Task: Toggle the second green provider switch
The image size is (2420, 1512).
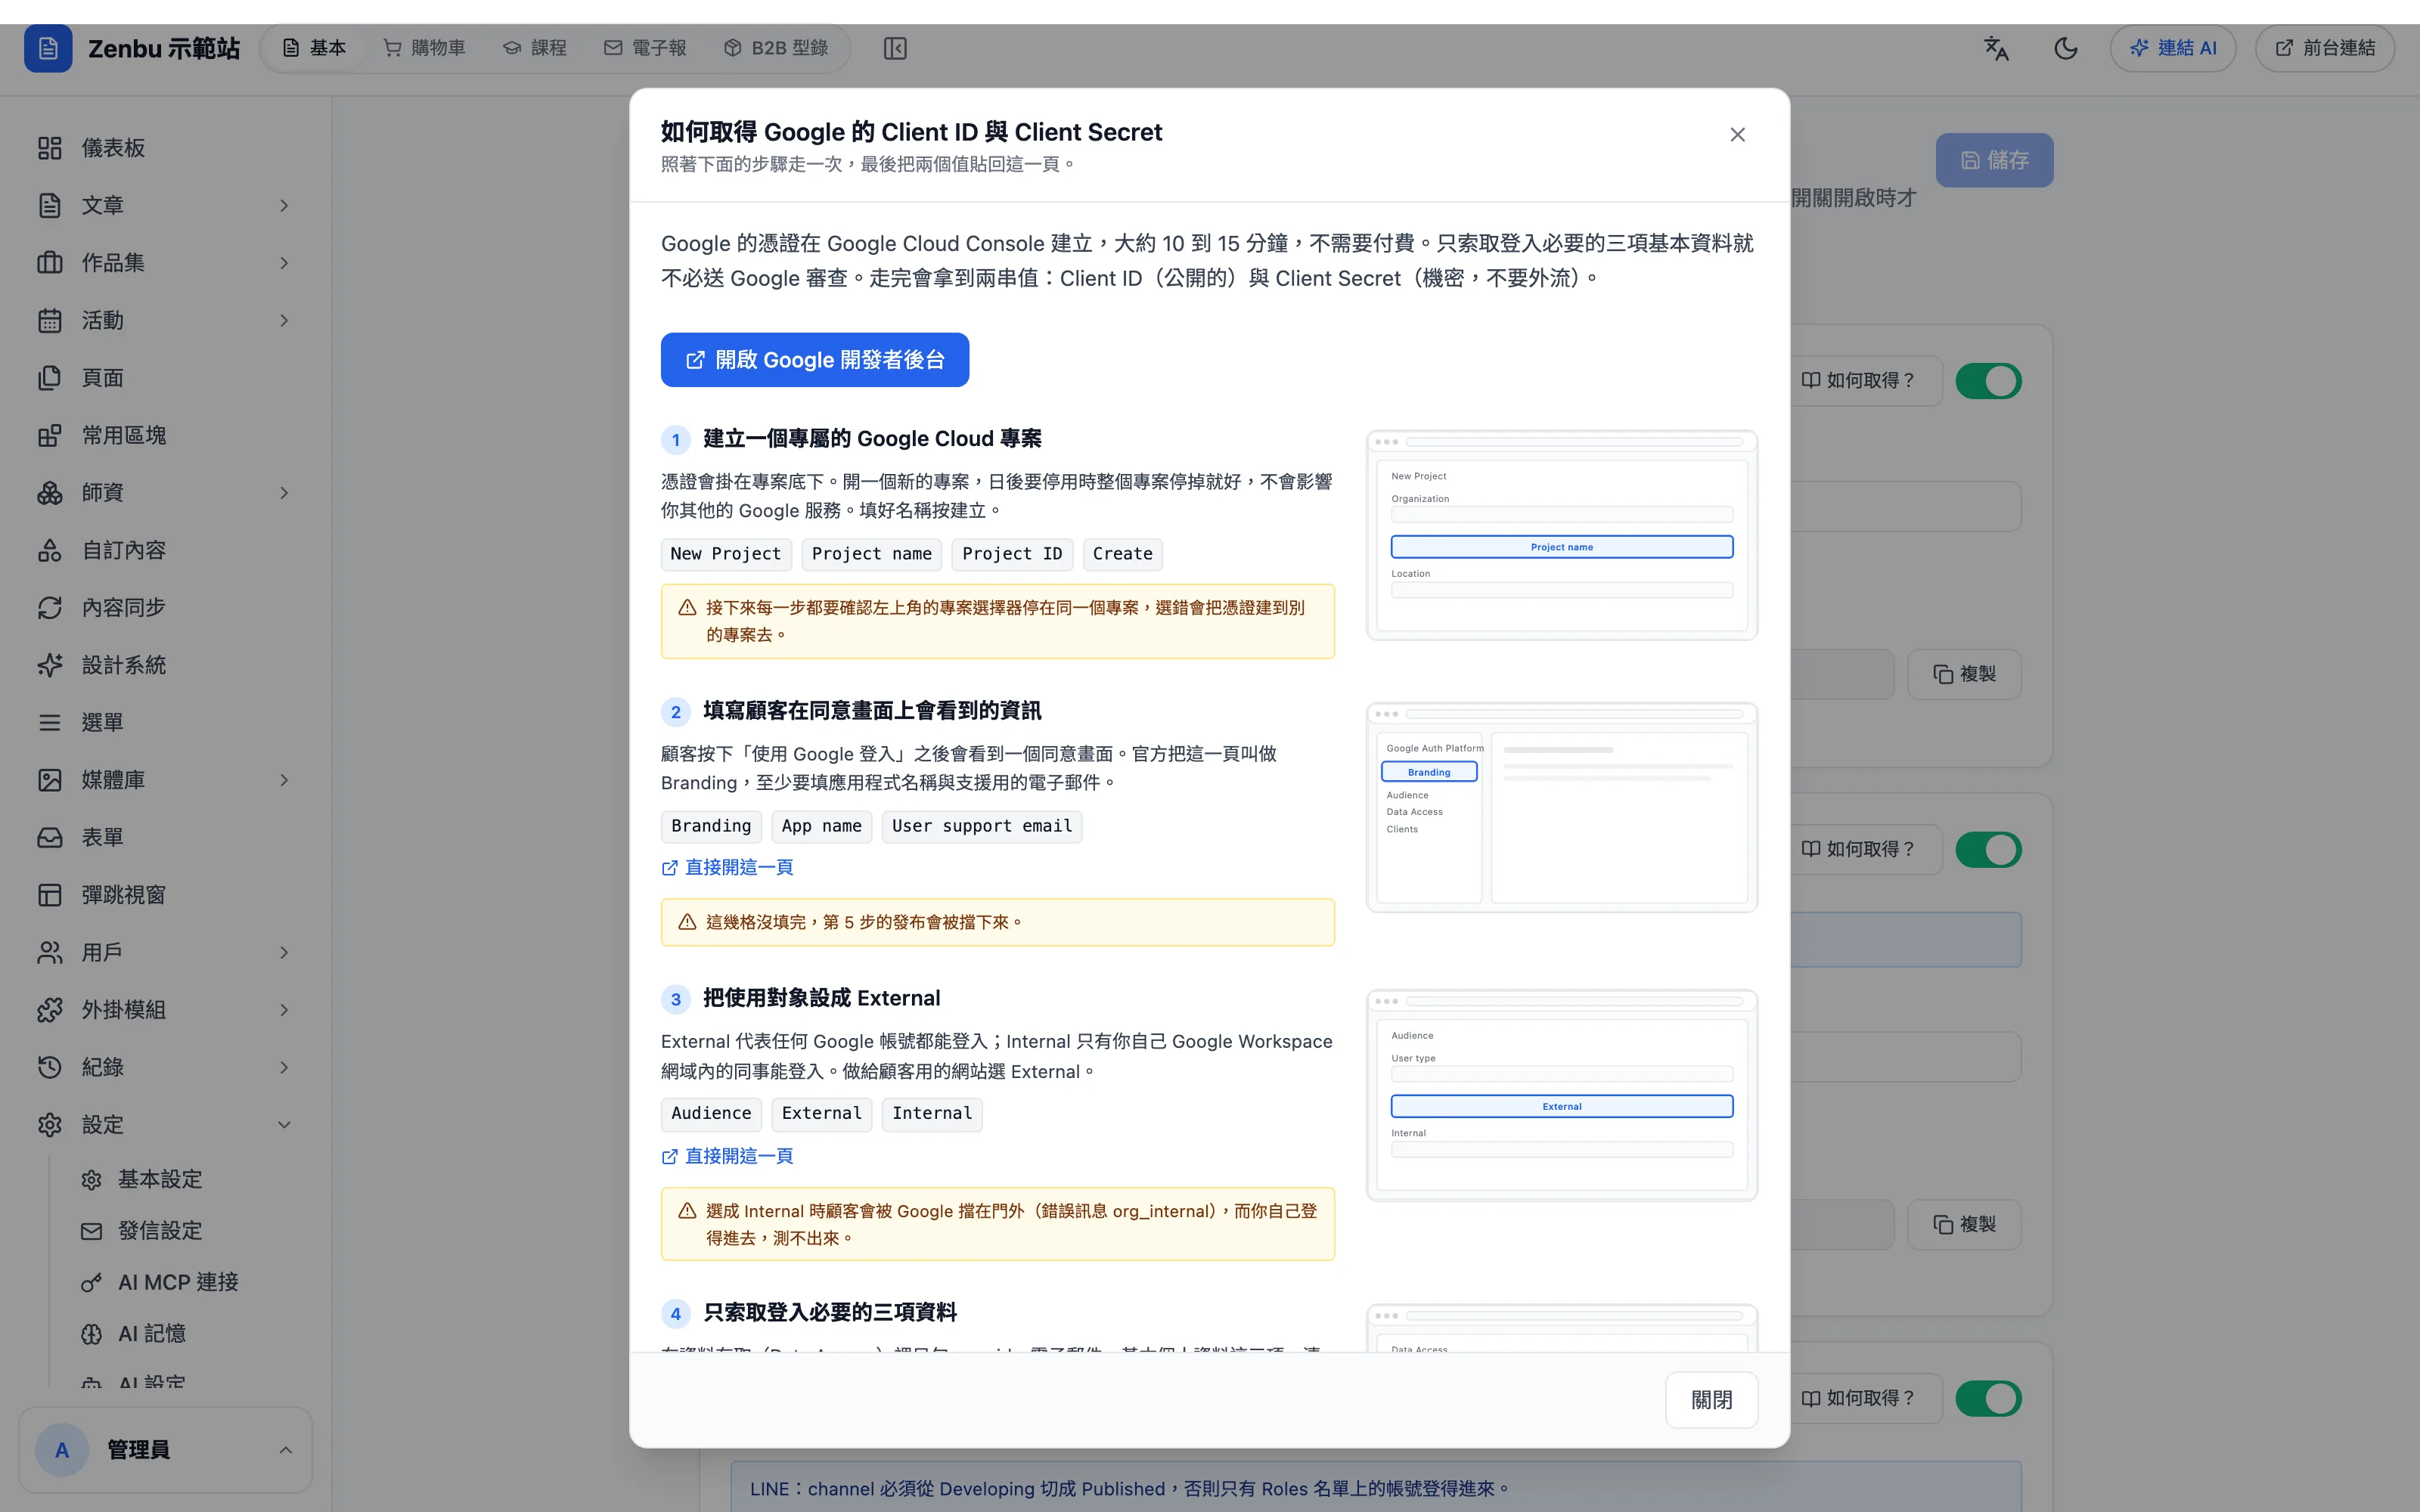Action: 1988,850
